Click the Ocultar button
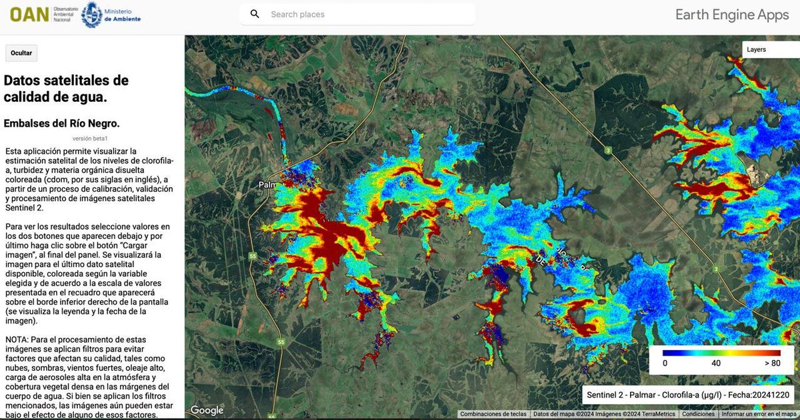Screen dimensions: 800x420 [21, 53]
